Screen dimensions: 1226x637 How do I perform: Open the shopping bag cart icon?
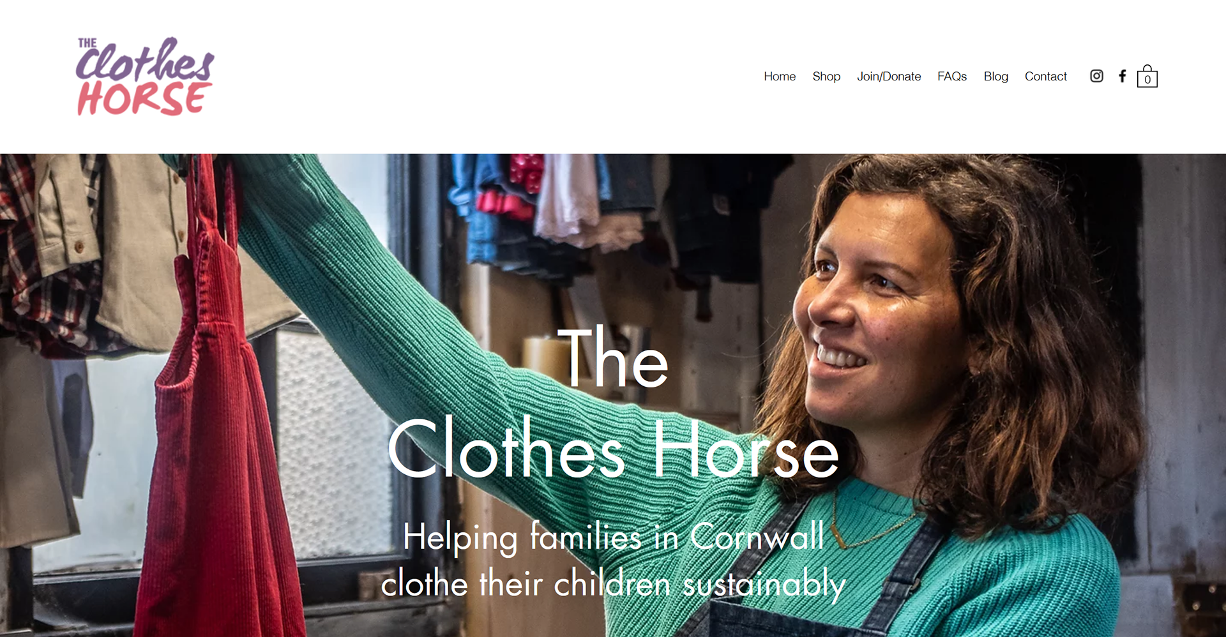(x=1147, y=76)
